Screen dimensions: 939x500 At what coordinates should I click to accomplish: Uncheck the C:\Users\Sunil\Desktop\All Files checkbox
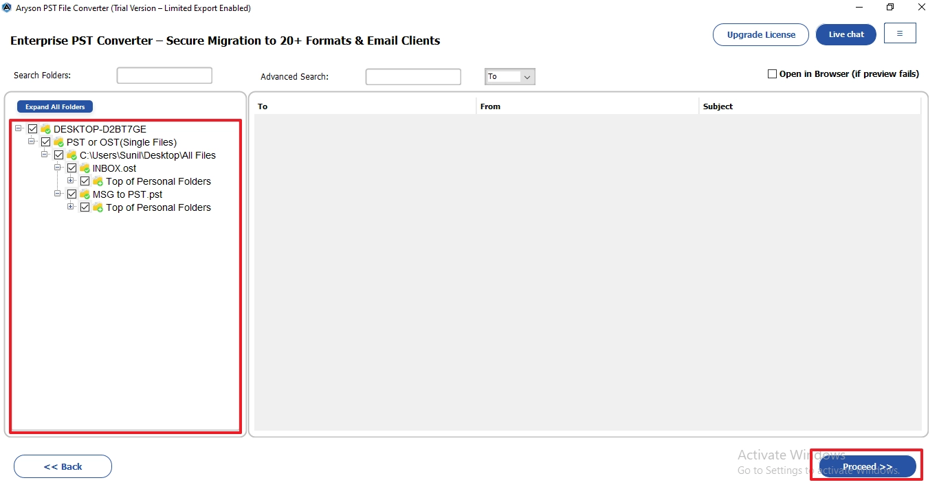pyautogui.click(x=59, y=155)
